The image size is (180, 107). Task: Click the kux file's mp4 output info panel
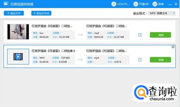108,35
